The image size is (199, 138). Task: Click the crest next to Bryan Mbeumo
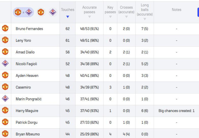click(x=5, y=134)
